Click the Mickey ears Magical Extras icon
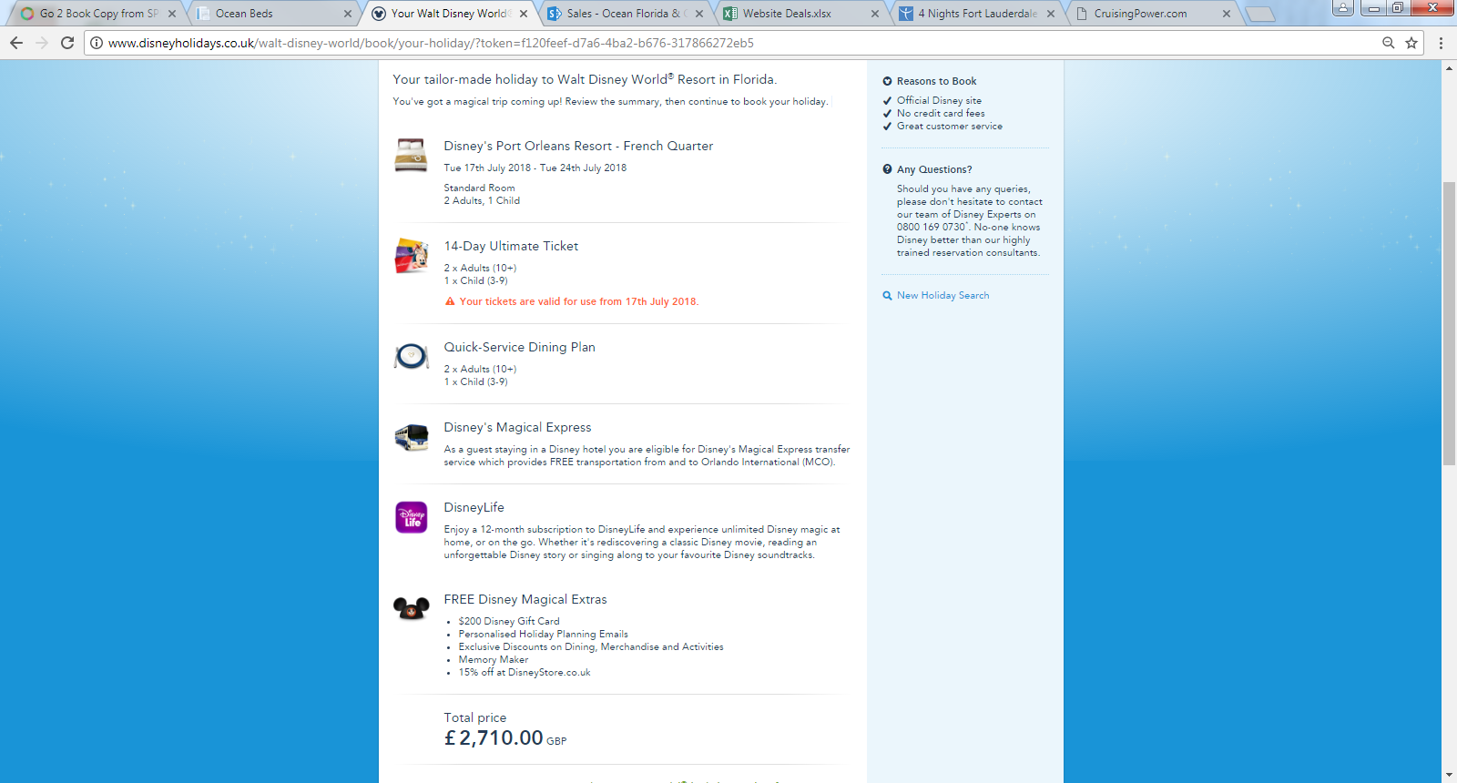1457x783 pixels. coord(412,608)
